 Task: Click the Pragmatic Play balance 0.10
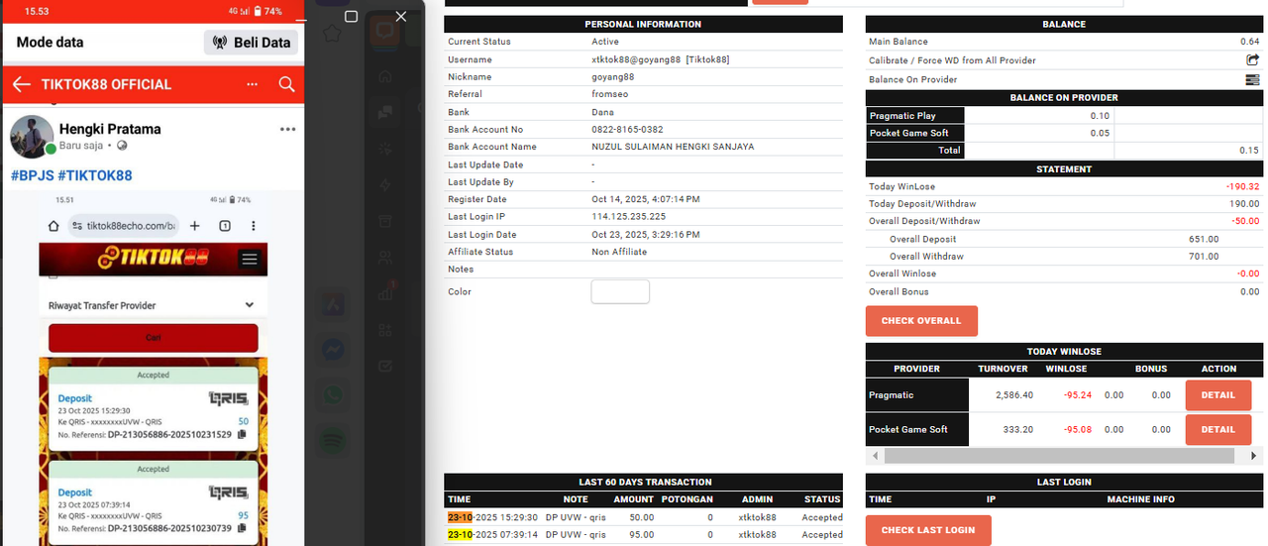1100,116
